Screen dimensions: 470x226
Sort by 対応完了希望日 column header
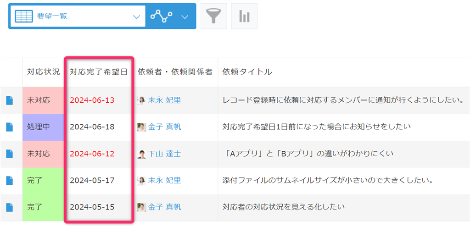click(x=98, y=72)
